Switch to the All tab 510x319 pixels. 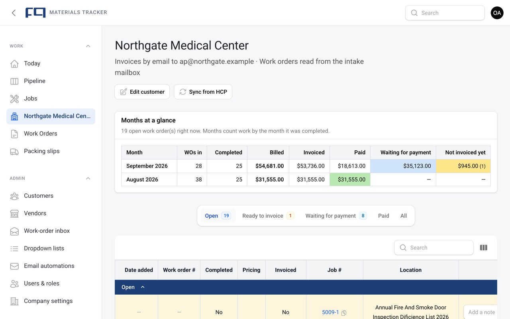point(404,216)
